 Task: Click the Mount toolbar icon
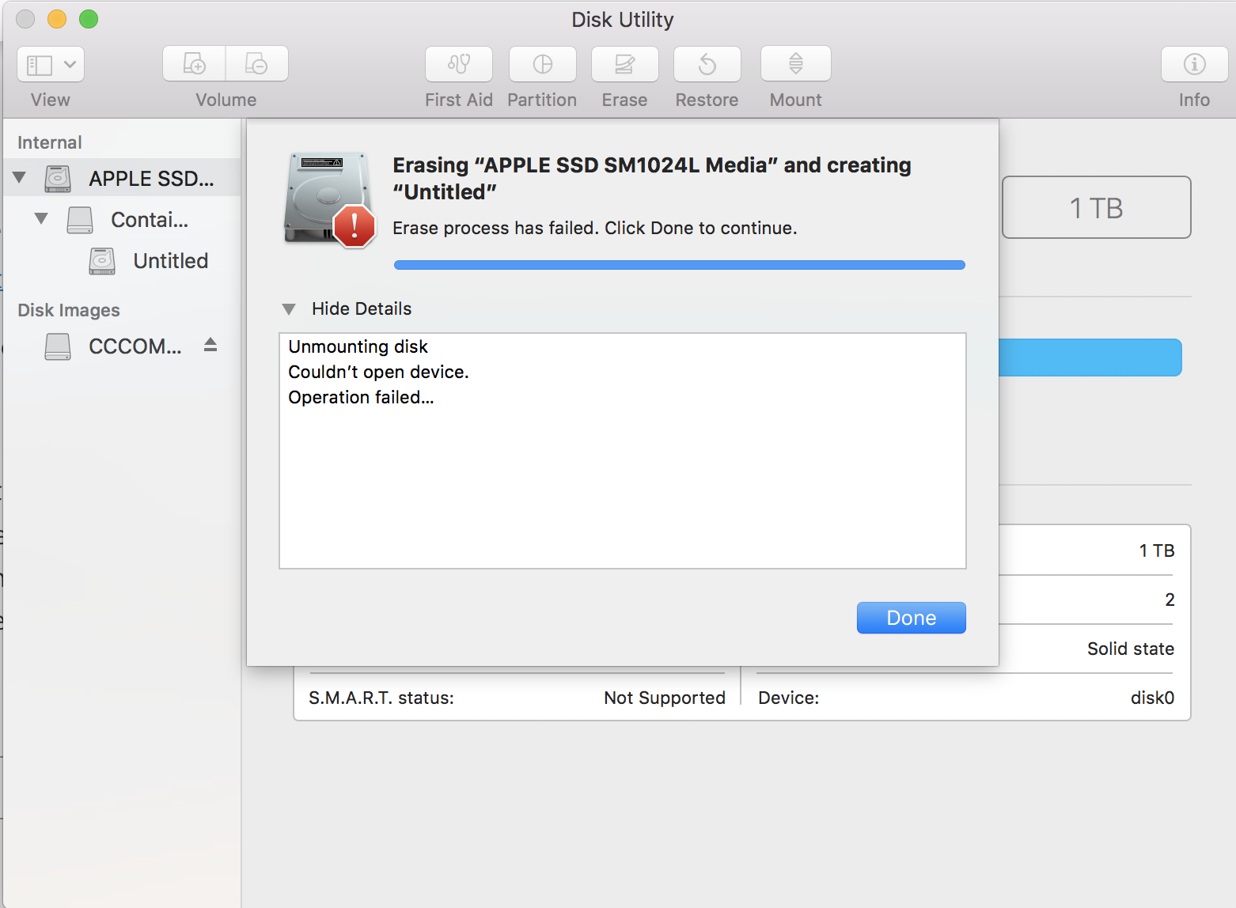[796, 64]
